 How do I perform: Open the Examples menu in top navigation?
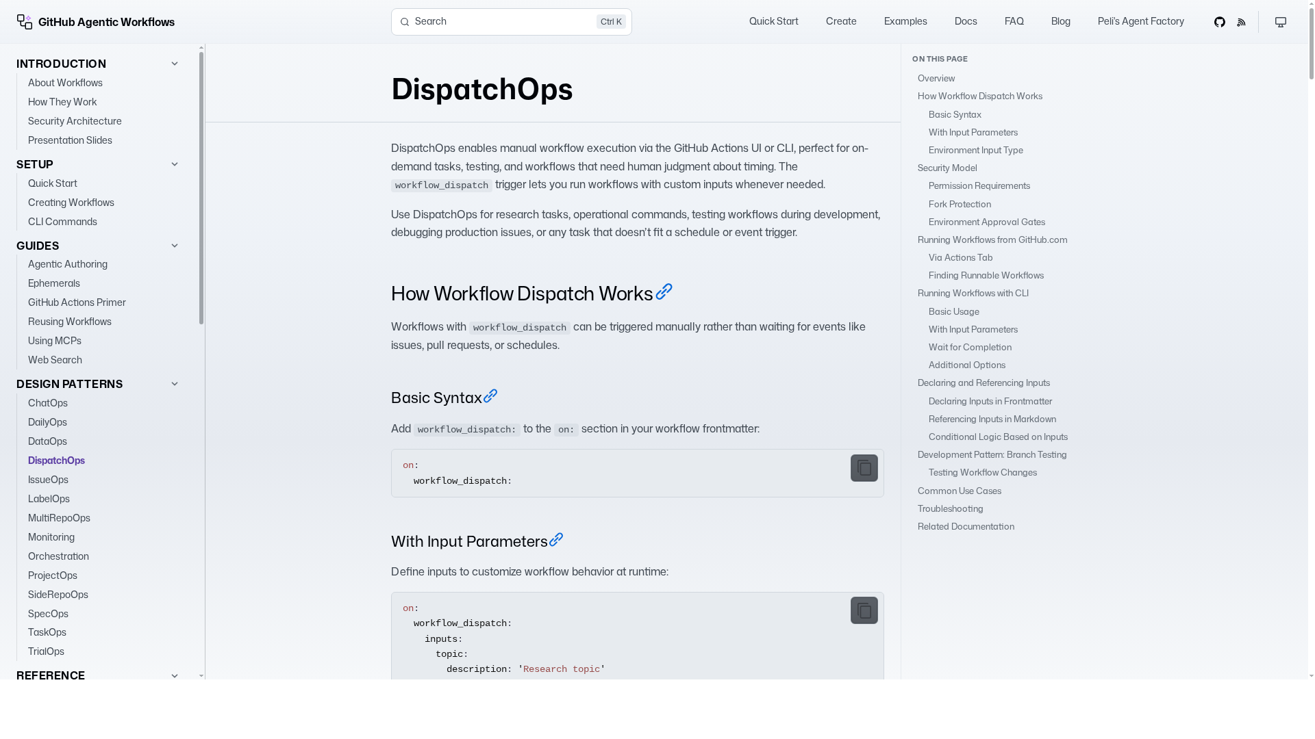905,22
